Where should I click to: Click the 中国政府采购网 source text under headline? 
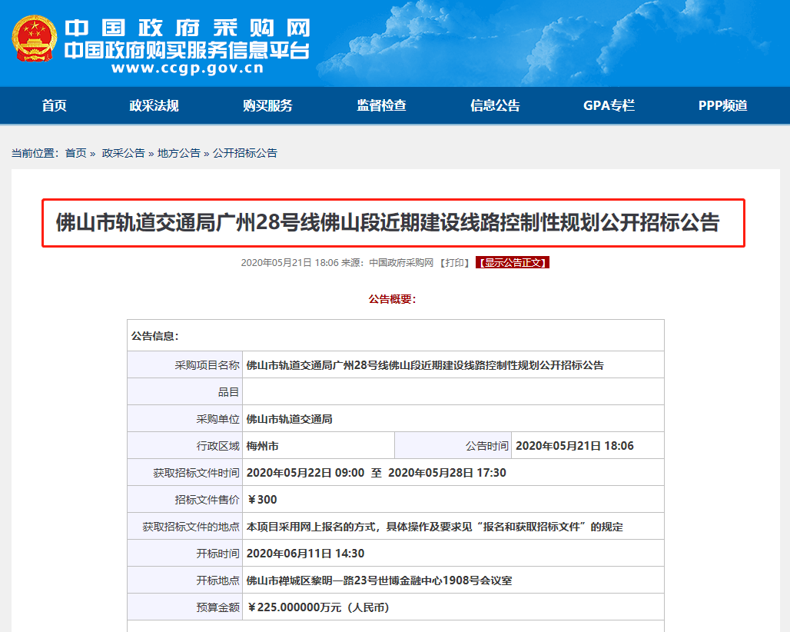[401, 263]
